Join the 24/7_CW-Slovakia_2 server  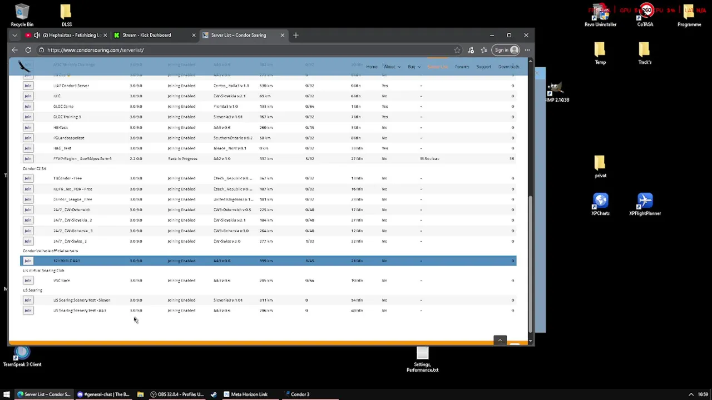tap(28, 220)
